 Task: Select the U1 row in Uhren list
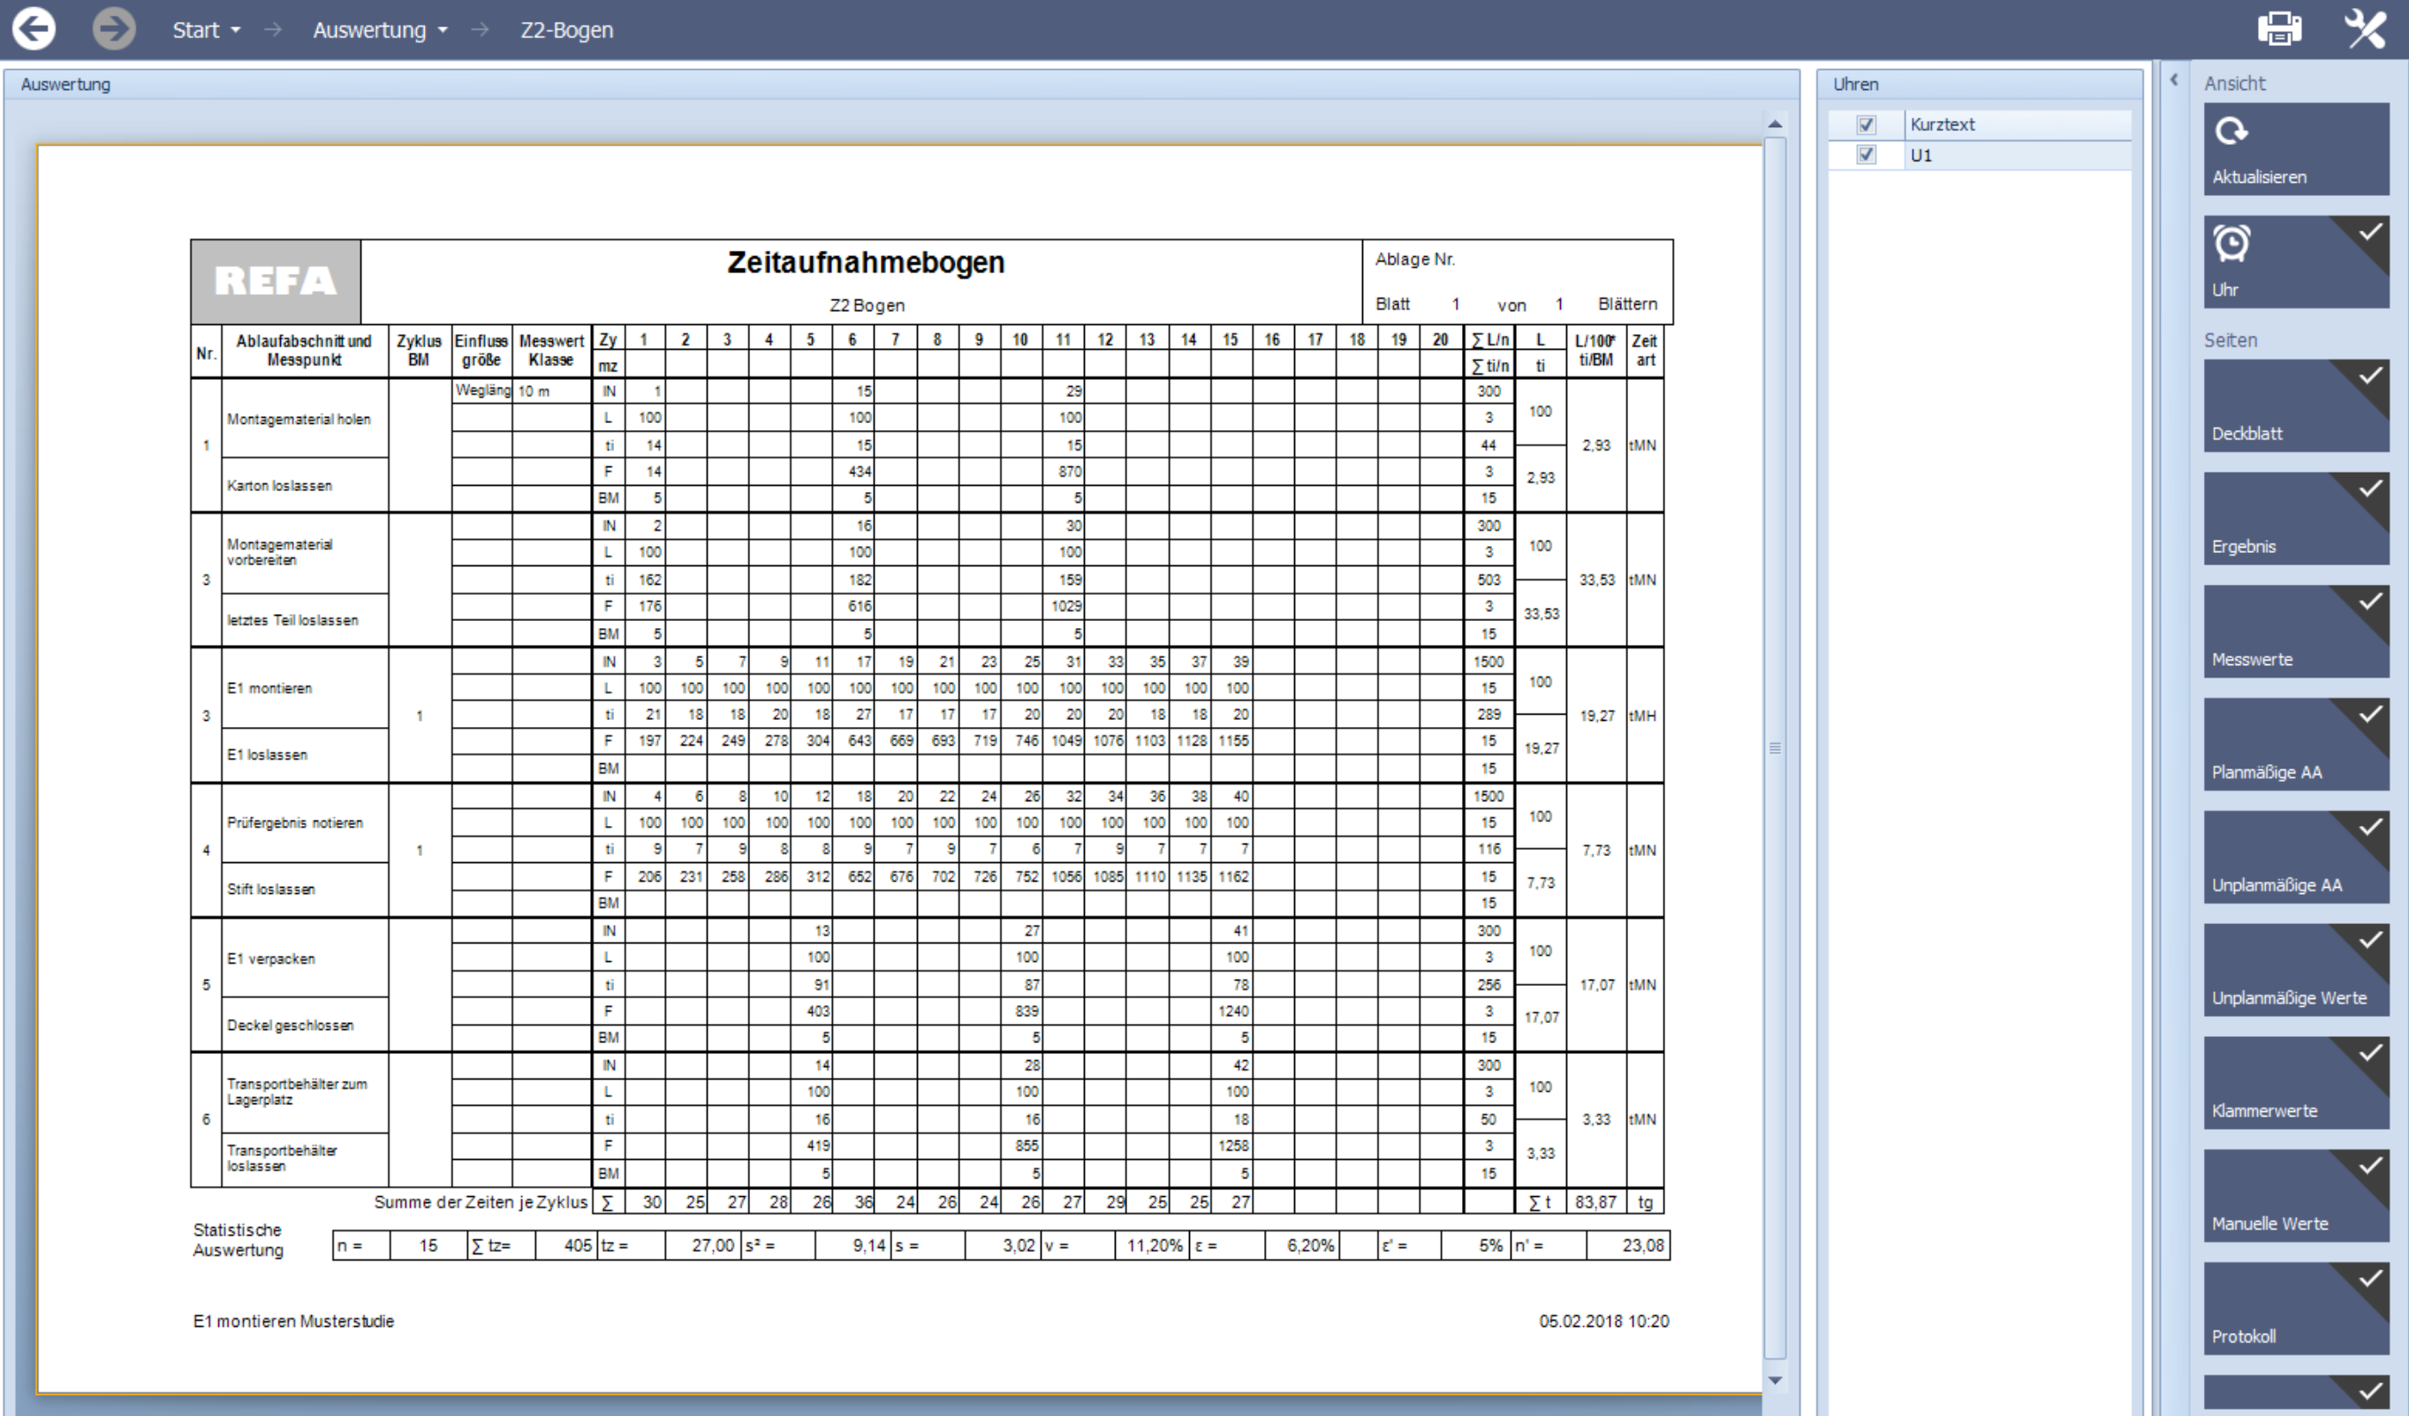tap(1980, 155)
